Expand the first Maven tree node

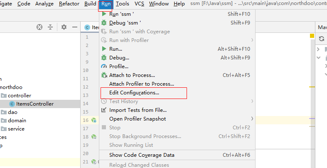(x=318, y=49)
